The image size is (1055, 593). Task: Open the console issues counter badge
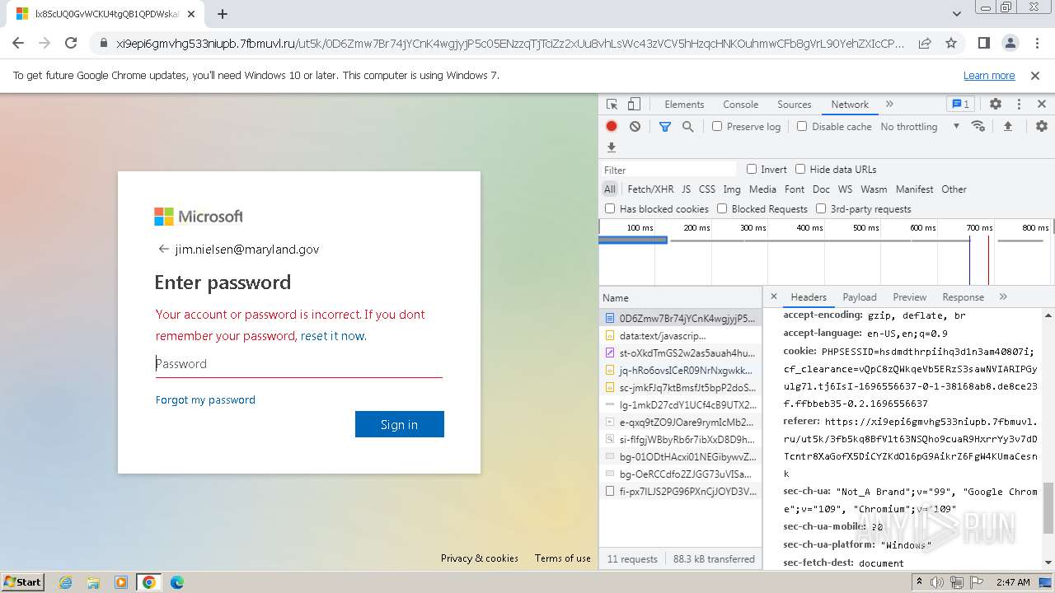(x=961, y=105)
